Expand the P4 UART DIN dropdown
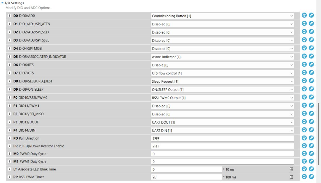The height and width of the screenshot is (183, 321). click(222, 131)
